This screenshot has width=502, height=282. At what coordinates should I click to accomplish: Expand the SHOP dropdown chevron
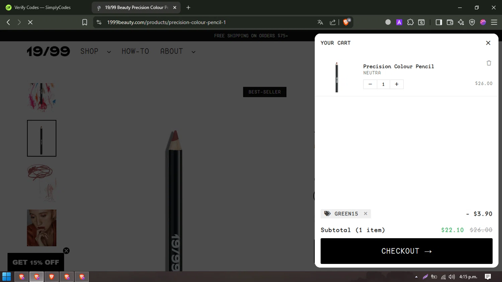pyautogui.click(x=109, y=52)
